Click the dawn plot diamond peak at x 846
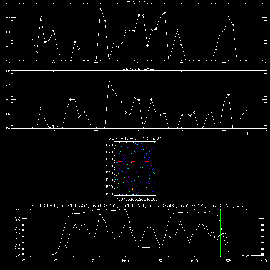270x270 pixels. click(x=165, y=12)
